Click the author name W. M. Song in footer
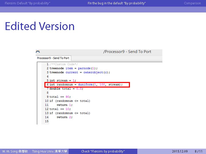 (x=15, y=151)
